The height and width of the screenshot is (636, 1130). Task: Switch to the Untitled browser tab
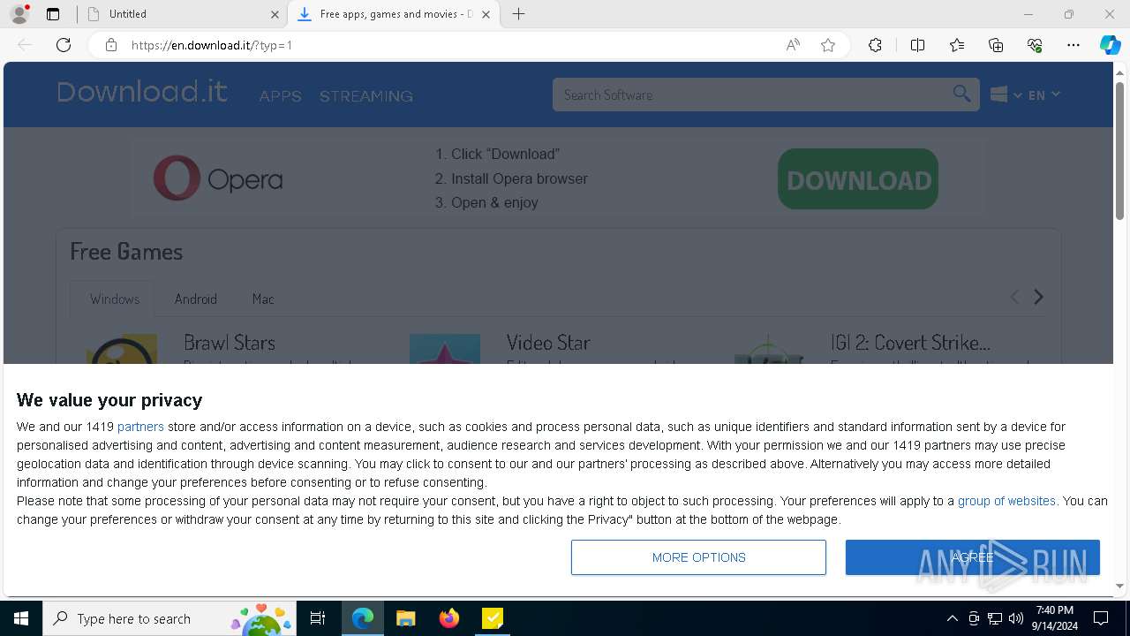(x=181, y=14)
